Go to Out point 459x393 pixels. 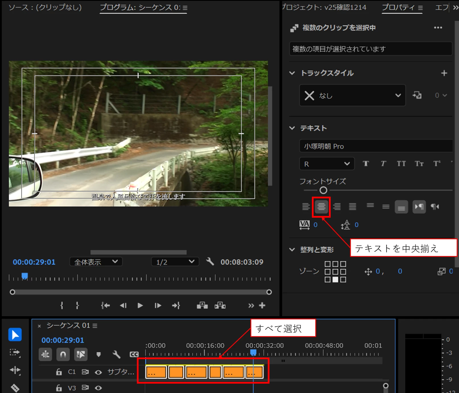click(176, 305)
